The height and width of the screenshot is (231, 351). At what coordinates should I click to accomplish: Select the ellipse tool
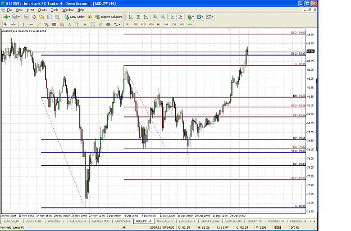pos(108,24)
